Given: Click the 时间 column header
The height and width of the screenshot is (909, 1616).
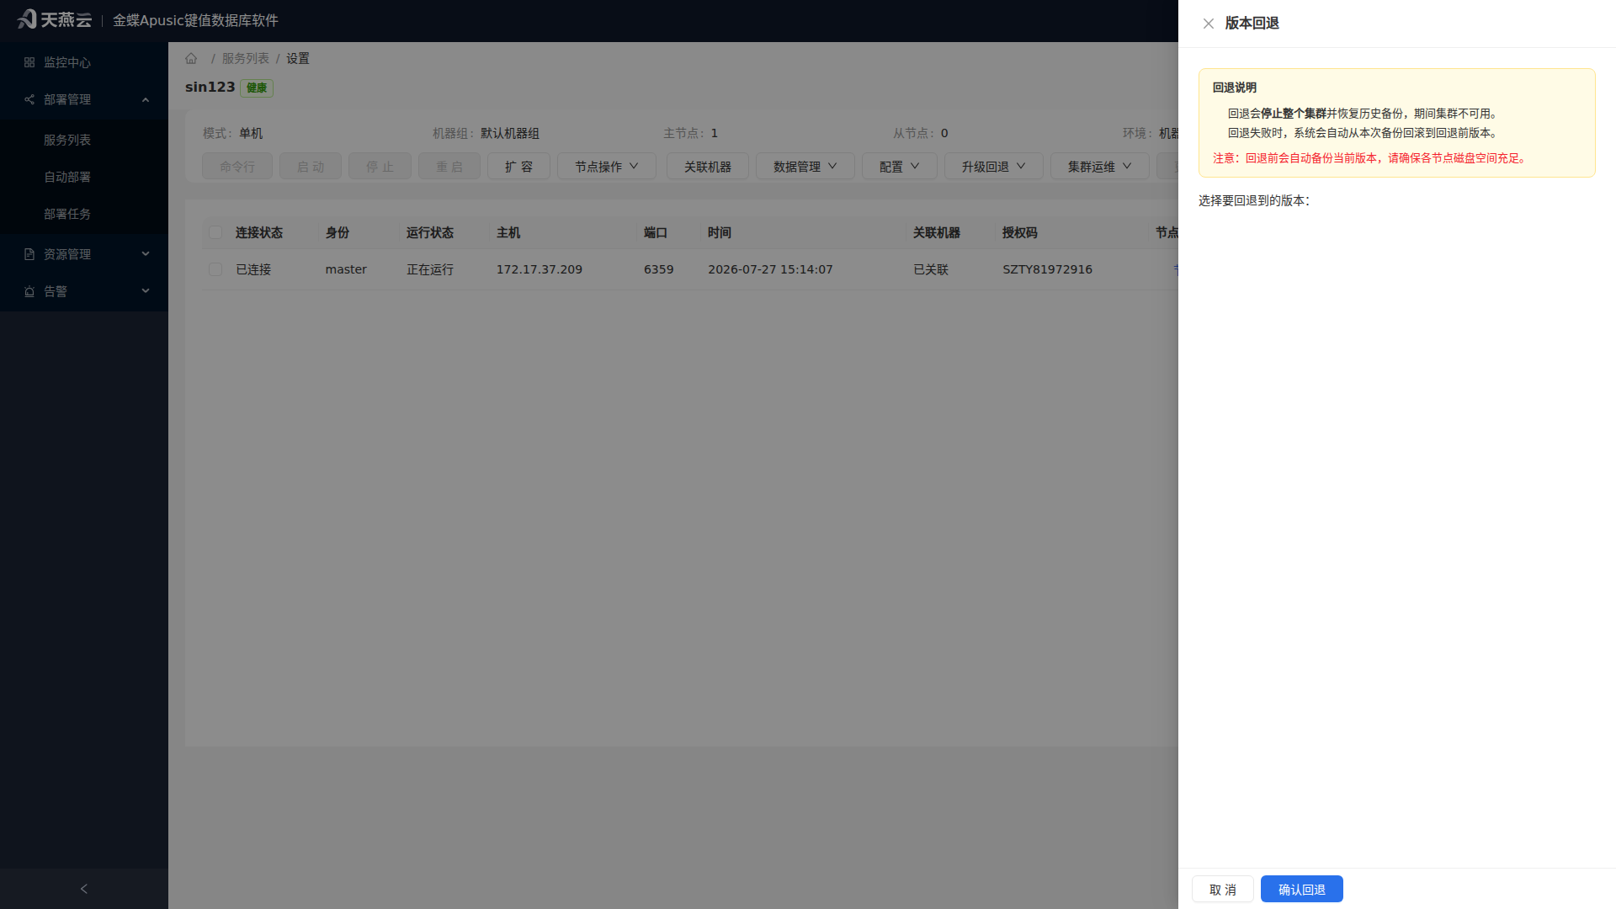Looking at the screenshot, I should (720, 232).
